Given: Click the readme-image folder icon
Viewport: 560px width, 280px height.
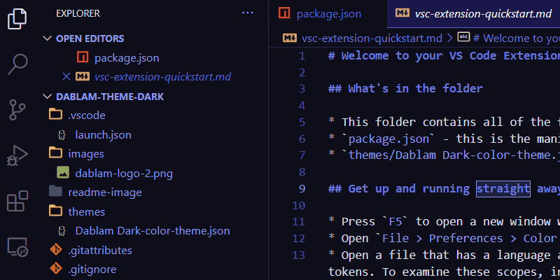Looking at the screenshot, I should [55, 191].
